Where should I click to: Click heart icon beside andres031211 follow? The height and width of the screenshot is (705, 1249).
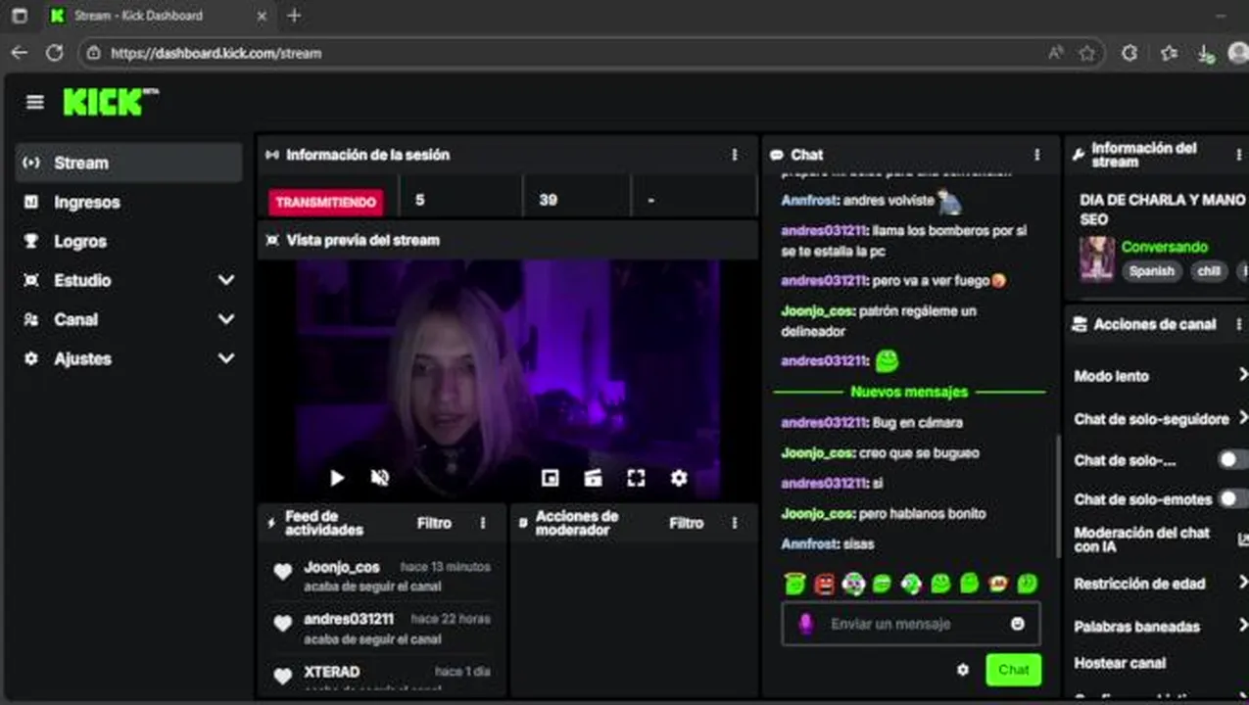[x=283, y=624]
